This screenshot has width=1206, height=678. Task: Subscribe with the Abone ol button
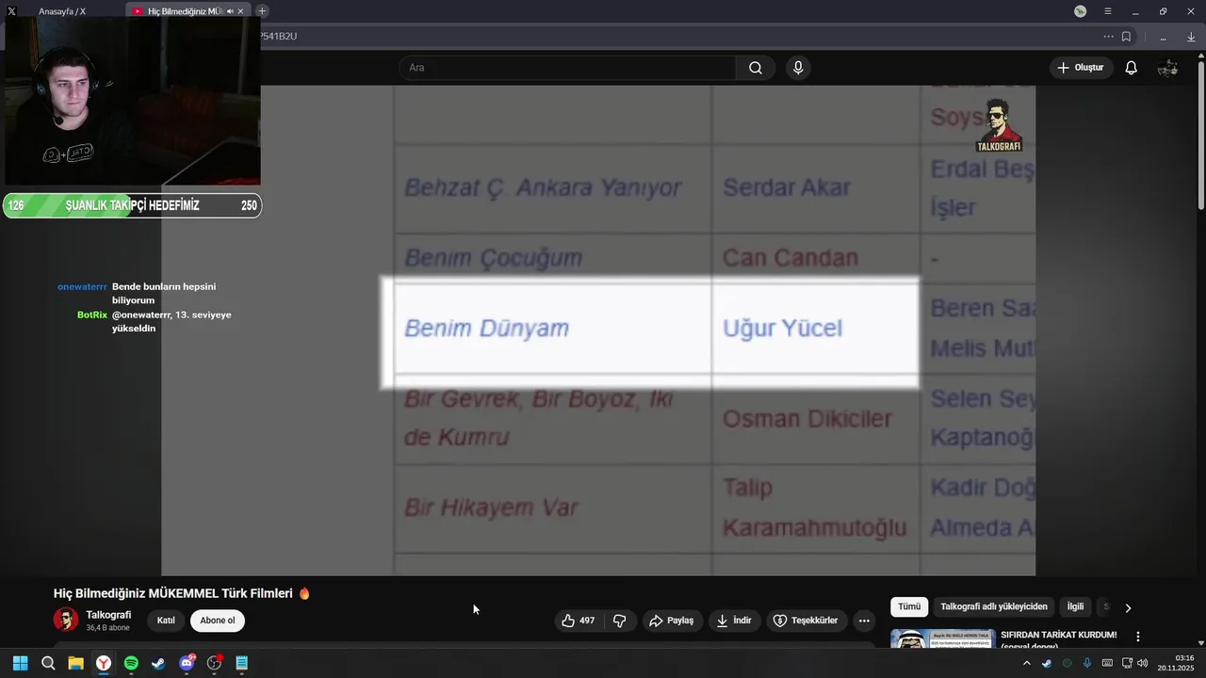[x=218, y=621]
